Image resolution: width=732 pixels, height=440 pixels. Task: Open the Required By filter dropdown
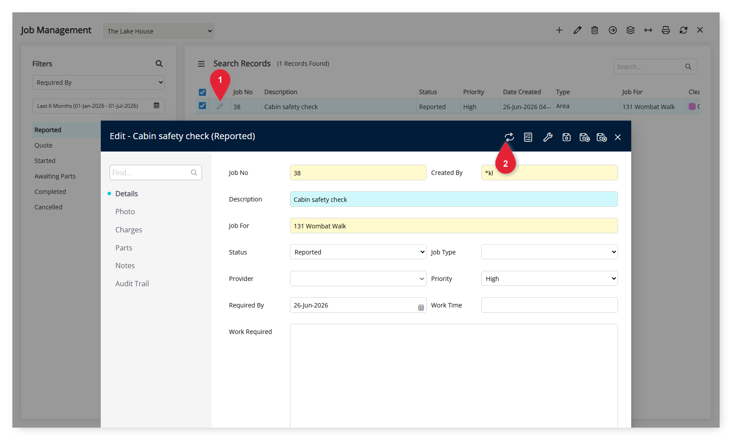point(99,83)
